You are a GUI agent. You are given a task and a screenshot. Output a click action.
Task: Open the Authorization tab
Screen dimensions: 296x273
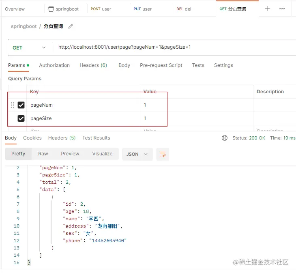click(x=54, y=65)
